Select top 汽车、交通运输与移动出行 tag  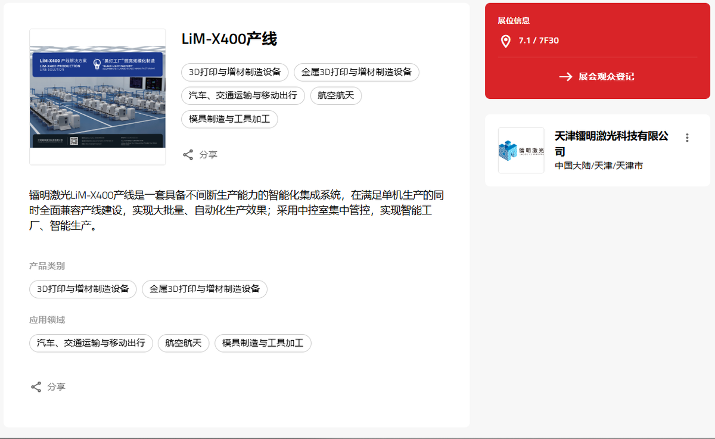pyautogui.click(x=243, y=95)
